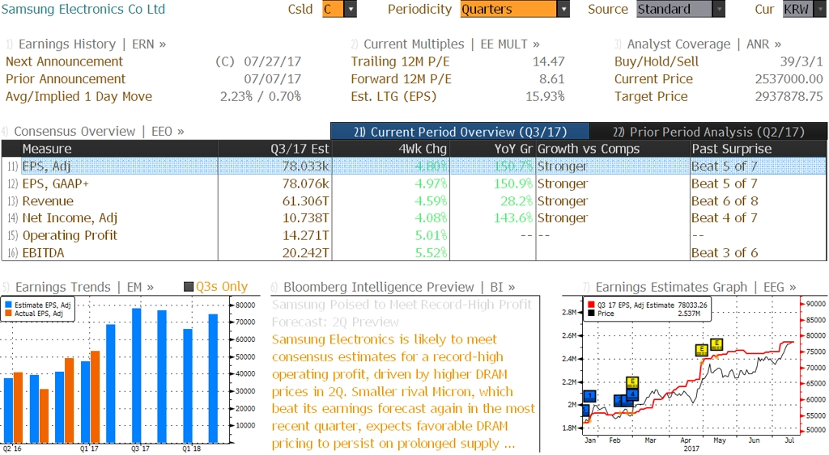Select the EPS, Adj measure row

tap(414, 166)
